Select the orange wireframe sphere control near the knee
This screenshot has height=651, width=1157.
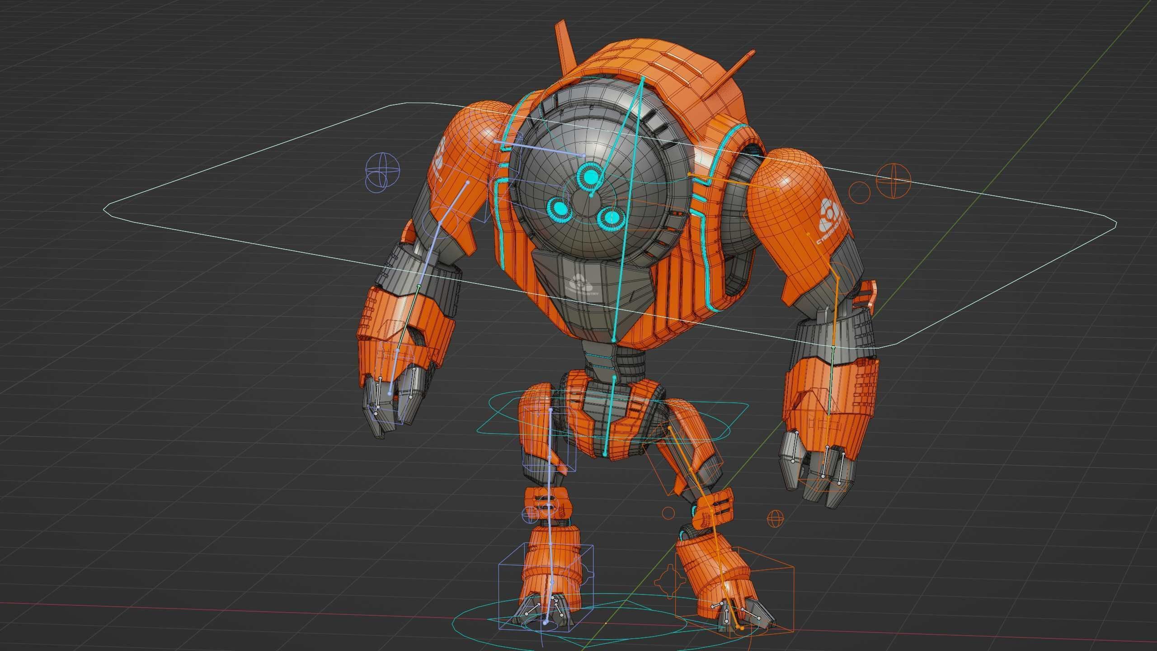pyautogui.click(x=775, y=518)
